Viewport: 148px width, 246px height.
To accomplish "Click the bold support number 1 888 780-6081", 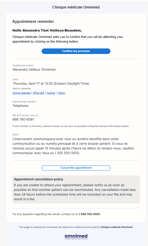I will click(89, 214).
